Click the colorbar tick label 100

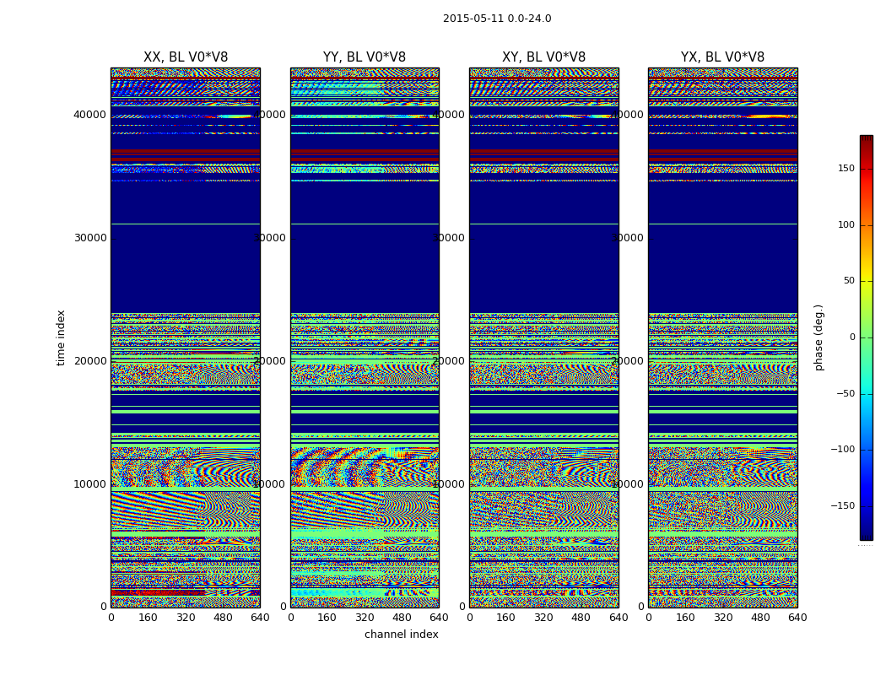point(845,224)
